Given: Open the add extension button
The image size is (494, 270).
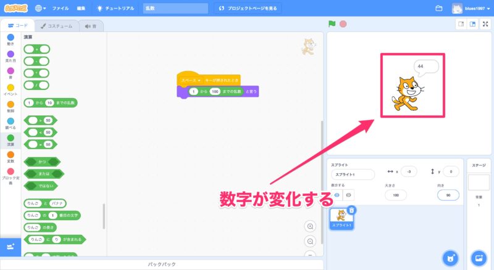Looking at the screenshot, I should click(x=10, y=247).
